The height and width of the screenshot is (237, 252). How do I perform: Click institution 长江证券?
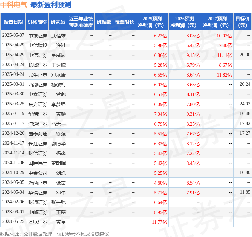38,144
